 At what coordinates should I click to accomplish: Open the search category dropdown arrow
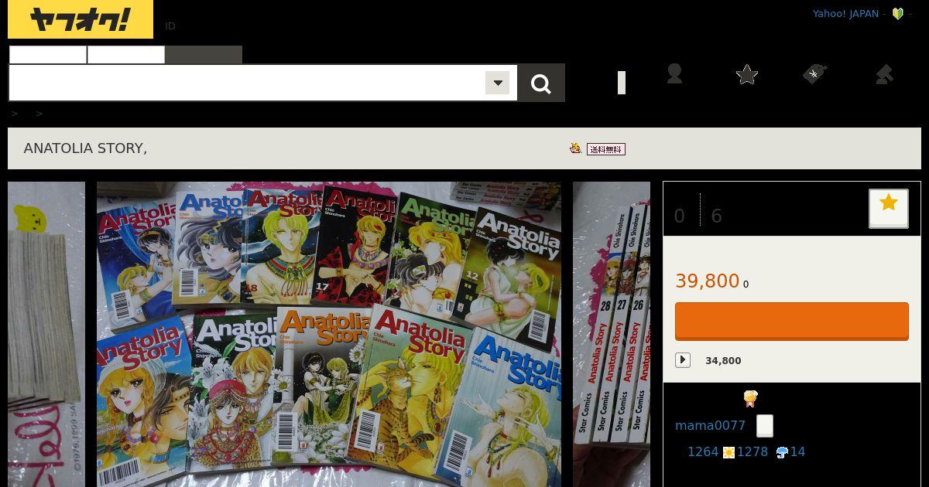[497, 83]
